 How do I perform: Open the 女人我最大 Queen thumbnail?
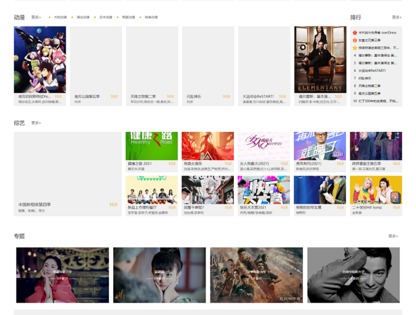[x=264, y=146]
